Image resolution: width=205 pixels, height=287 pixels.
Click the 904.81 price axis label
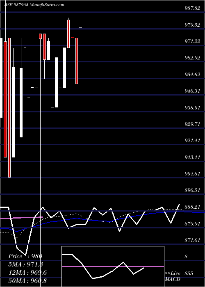tap(192, 174)
